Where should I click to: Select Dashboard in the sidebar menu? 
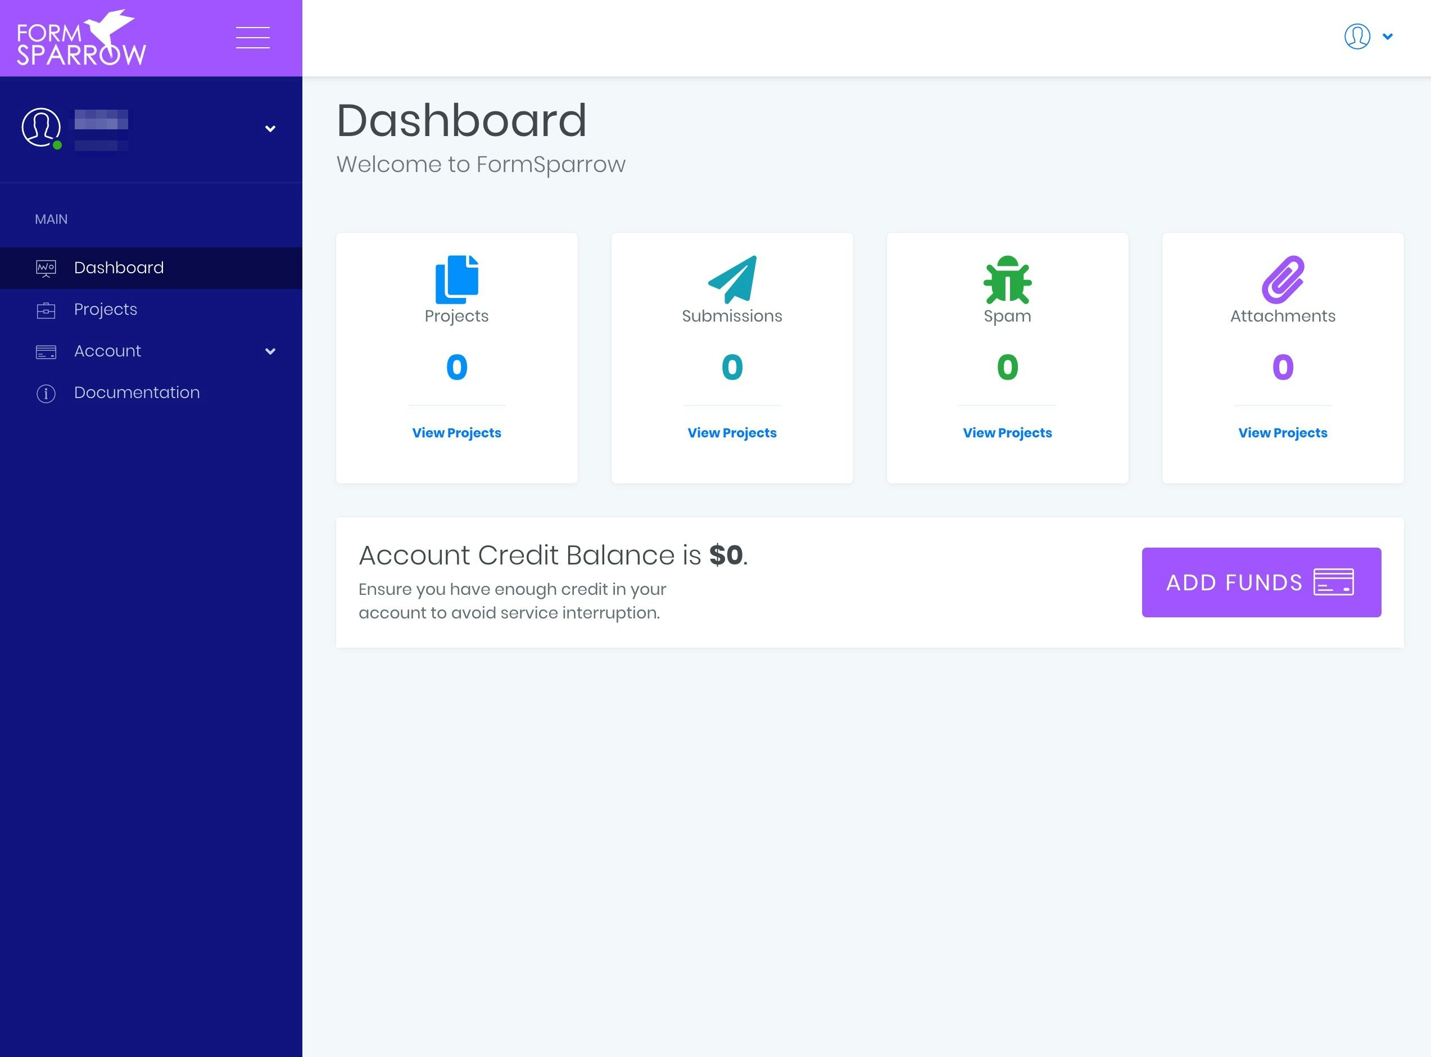tap(119, 268)
